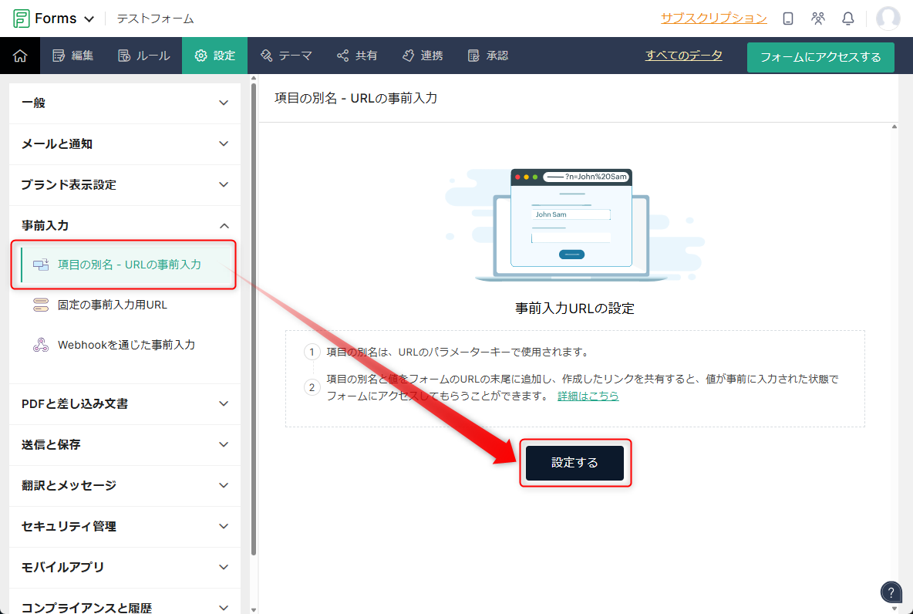Open the user profile avatar
The image size is (913, 614).
(x=888, y=19)
